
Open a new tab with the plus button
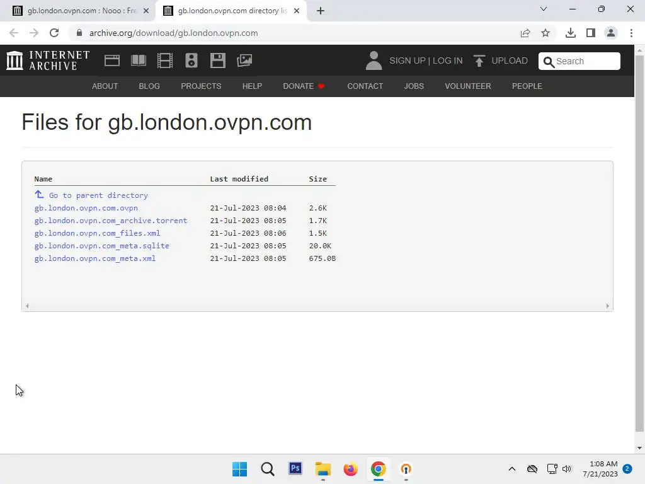tap(321, 11)
